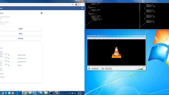Bookmark page with the browser star icon
Screen dimensions: 169x95
click(x=73, y=4)
